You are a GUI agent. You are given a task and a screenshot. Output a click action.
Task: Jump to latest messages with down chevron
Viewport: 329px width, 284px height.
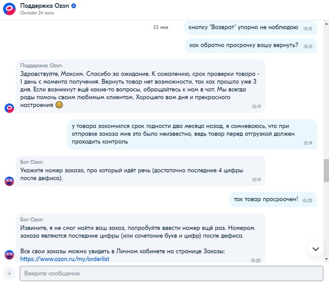[315, 249]
